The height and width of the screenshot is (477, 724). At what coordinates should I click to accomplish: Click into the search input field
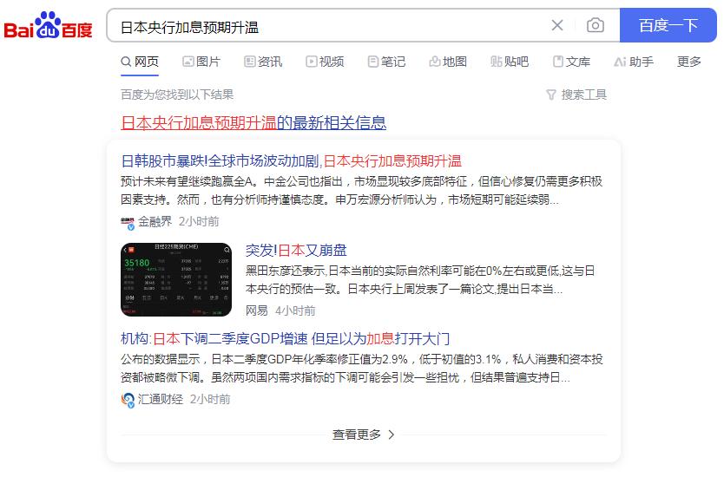click(330, 27)
